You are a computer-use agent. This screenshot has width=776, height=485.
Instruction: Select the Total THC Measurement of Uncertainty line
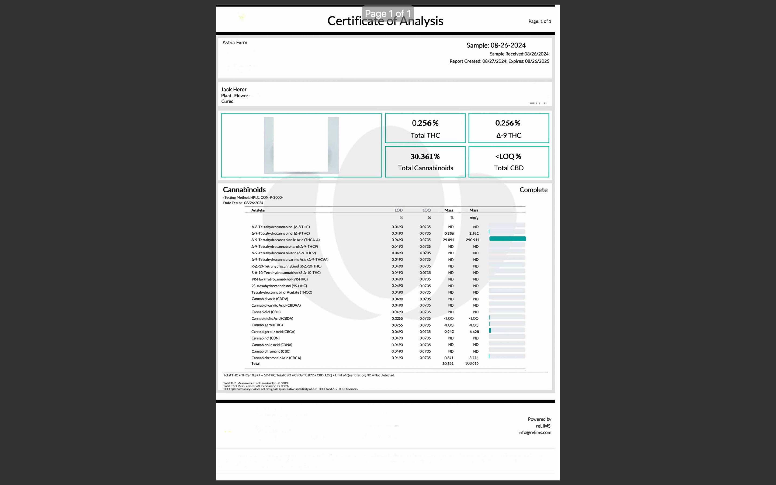click(x=255, y=383)
